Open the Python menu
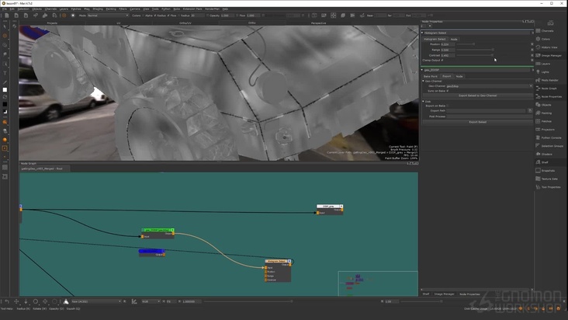 [166, 9]
